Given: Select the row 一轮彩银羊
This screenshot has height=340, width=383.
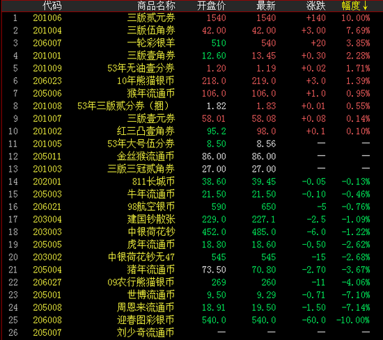Looking at the screenshot, I should [x=192, y=43].
